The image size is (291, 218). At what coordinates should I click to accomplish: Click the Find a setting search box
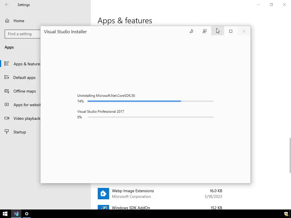23,34
